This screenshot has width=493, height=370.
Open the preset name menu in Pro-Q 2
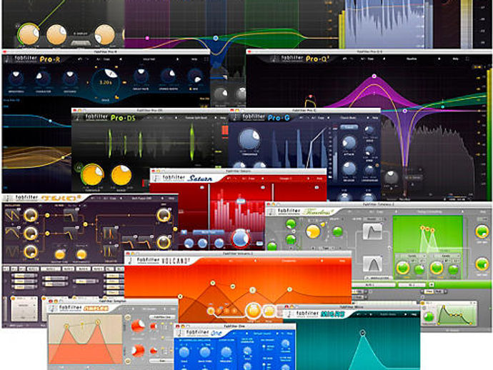[x=412, y=59]
